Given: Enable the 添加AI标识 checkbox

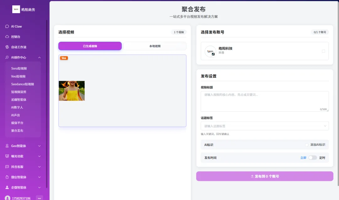Looking at the screenshot, I should [306, 144].
